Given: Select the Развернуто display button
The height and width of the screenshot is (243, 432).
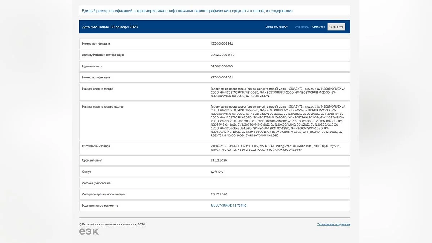Looking at the screenshot, I should tap(336, 27).
